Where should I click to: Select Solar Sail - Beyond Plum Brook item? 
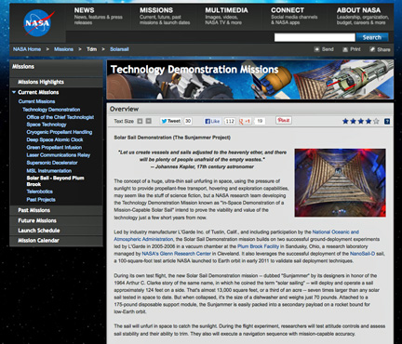point(55,181)
